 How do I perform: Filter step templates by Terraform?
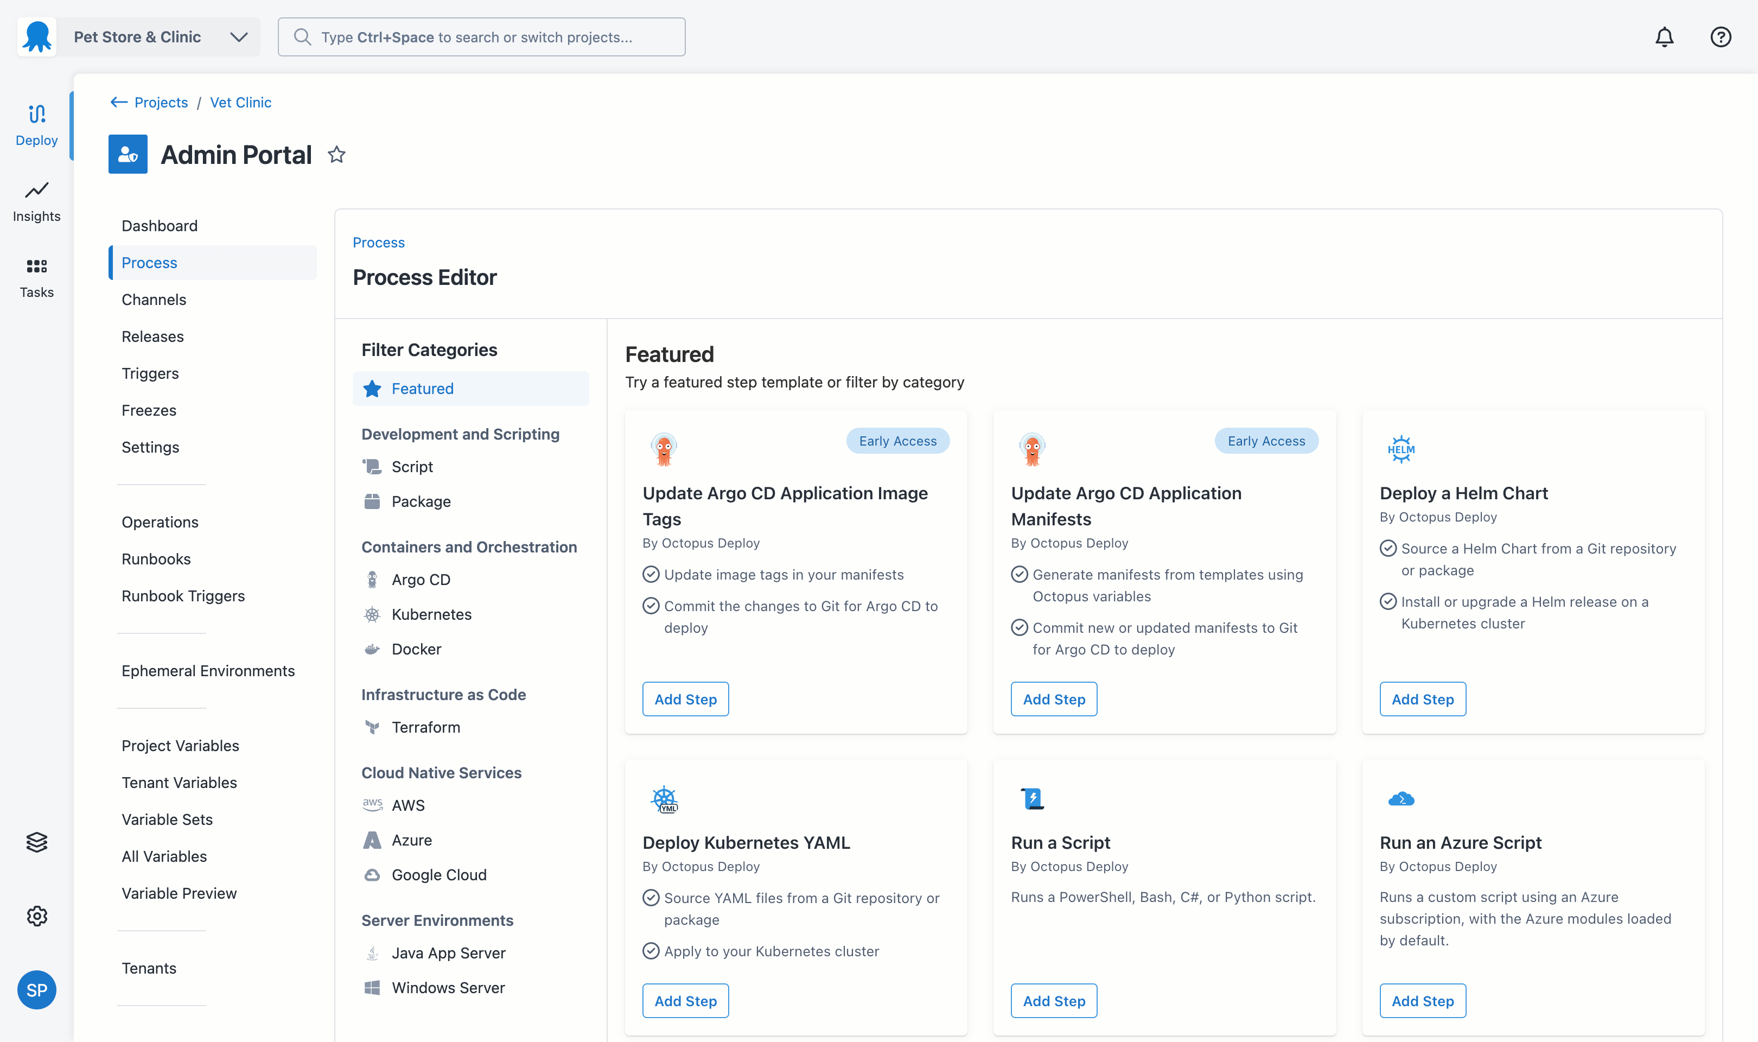[x=425, y=727]
